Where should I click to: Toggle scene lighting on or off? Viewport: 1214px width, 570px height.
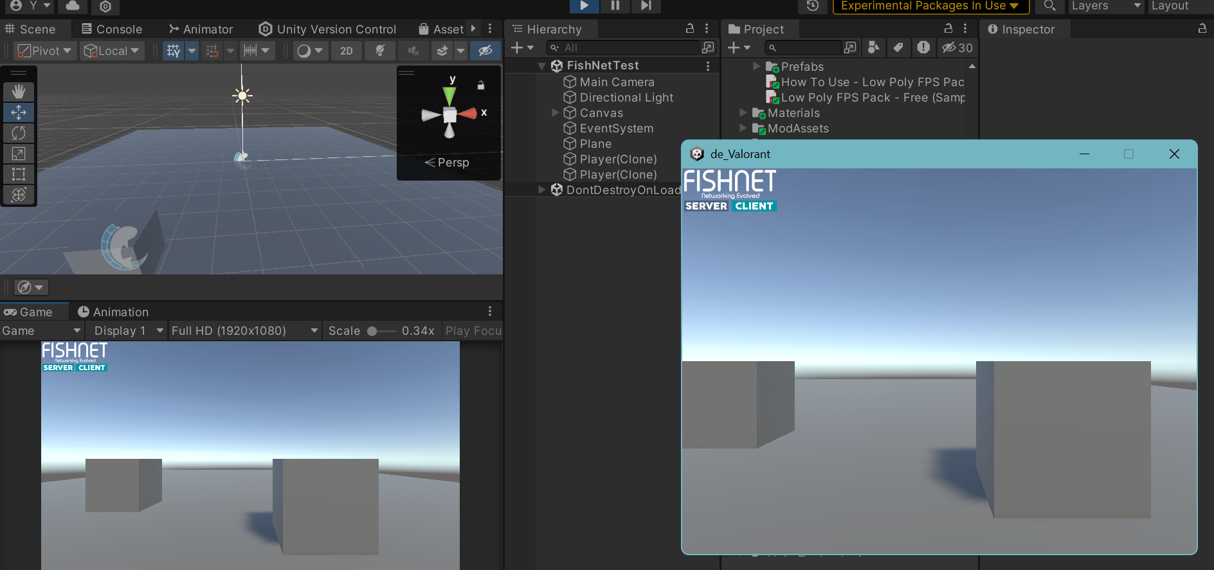(380, 51)
